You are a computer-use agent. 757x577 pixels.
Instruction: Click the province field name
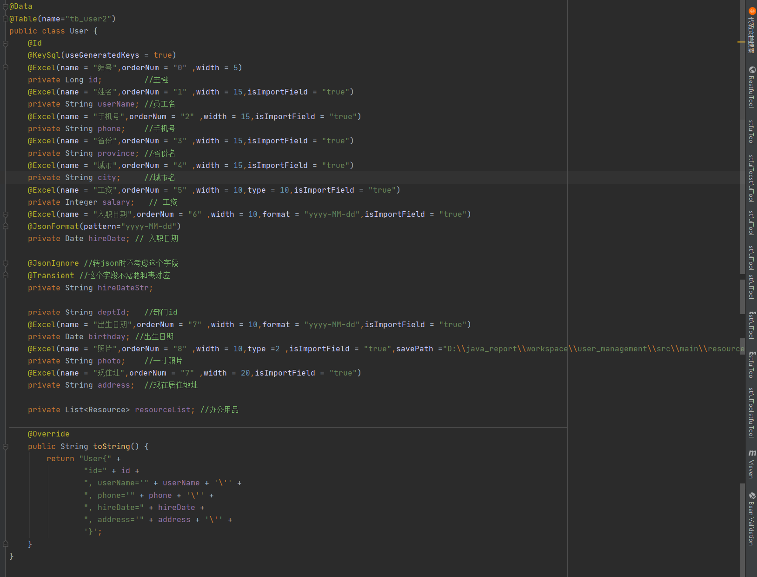tap(116, 154)
